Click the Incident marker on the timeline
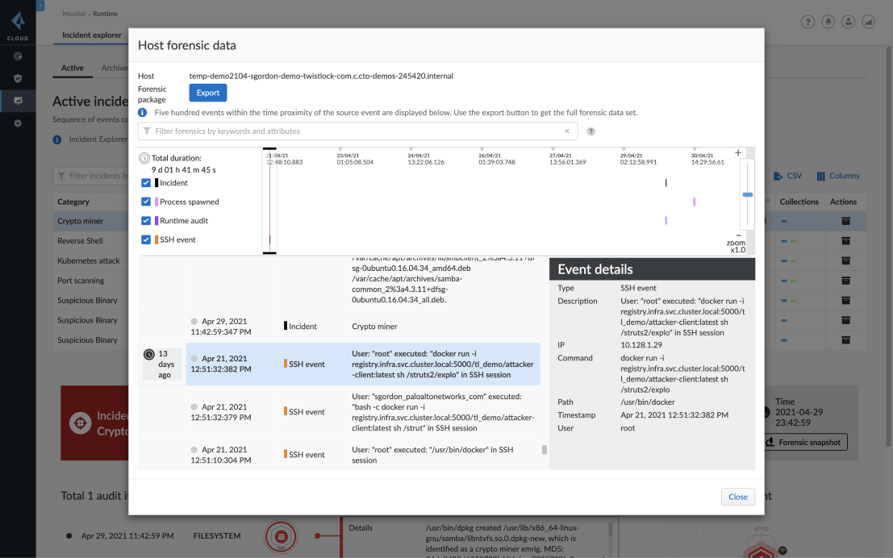The width and height of the screenshot is (893, 558). (666, 183)
